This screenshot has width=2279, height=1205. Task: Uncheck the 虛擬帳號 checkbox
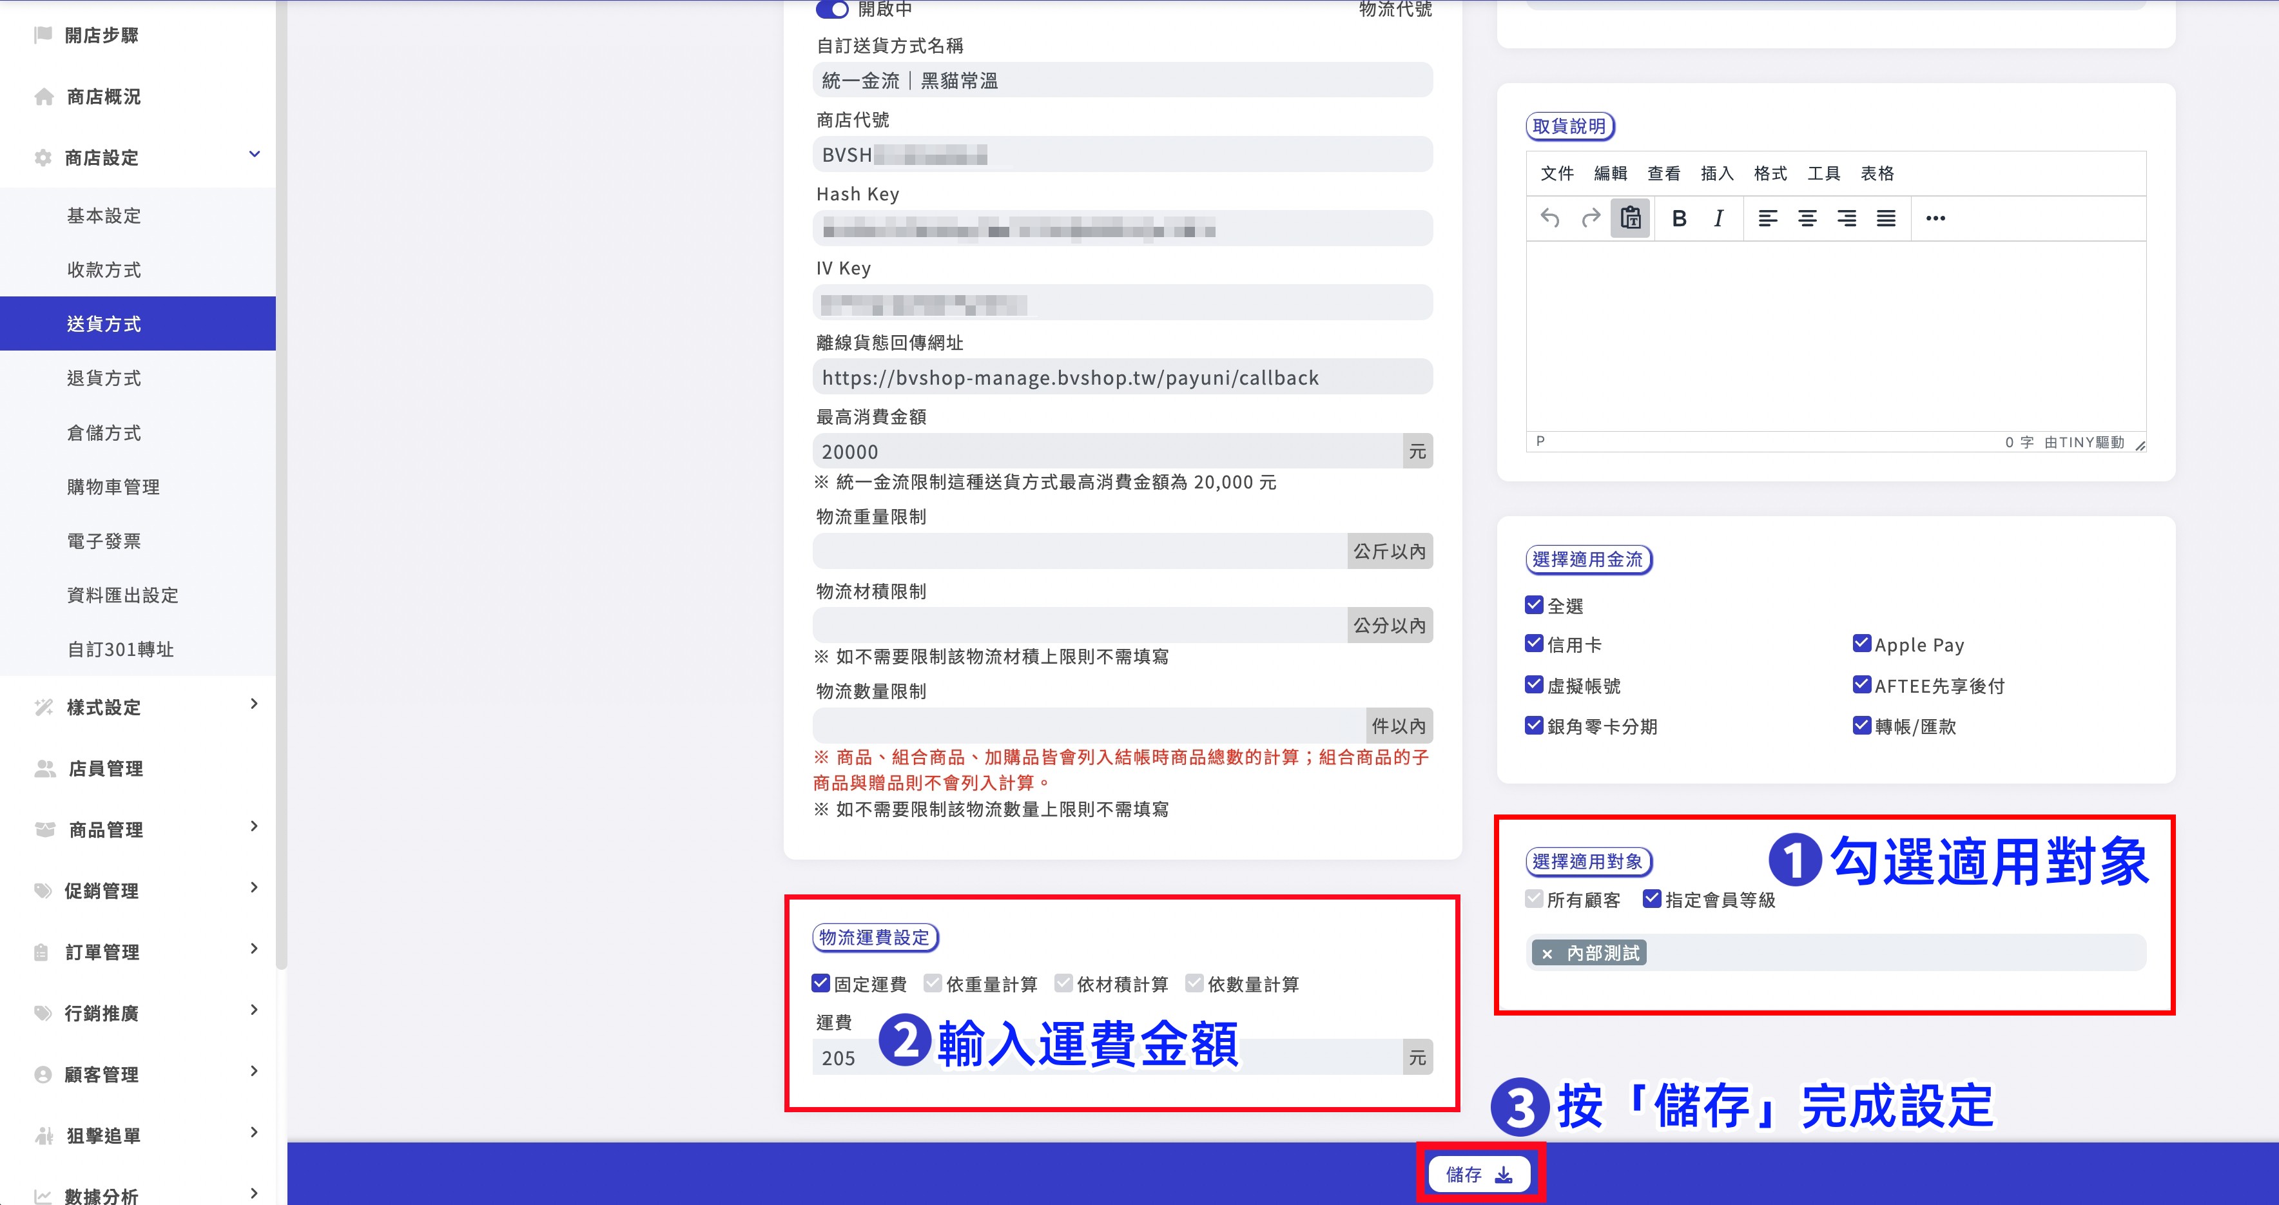coord(1534,685)
